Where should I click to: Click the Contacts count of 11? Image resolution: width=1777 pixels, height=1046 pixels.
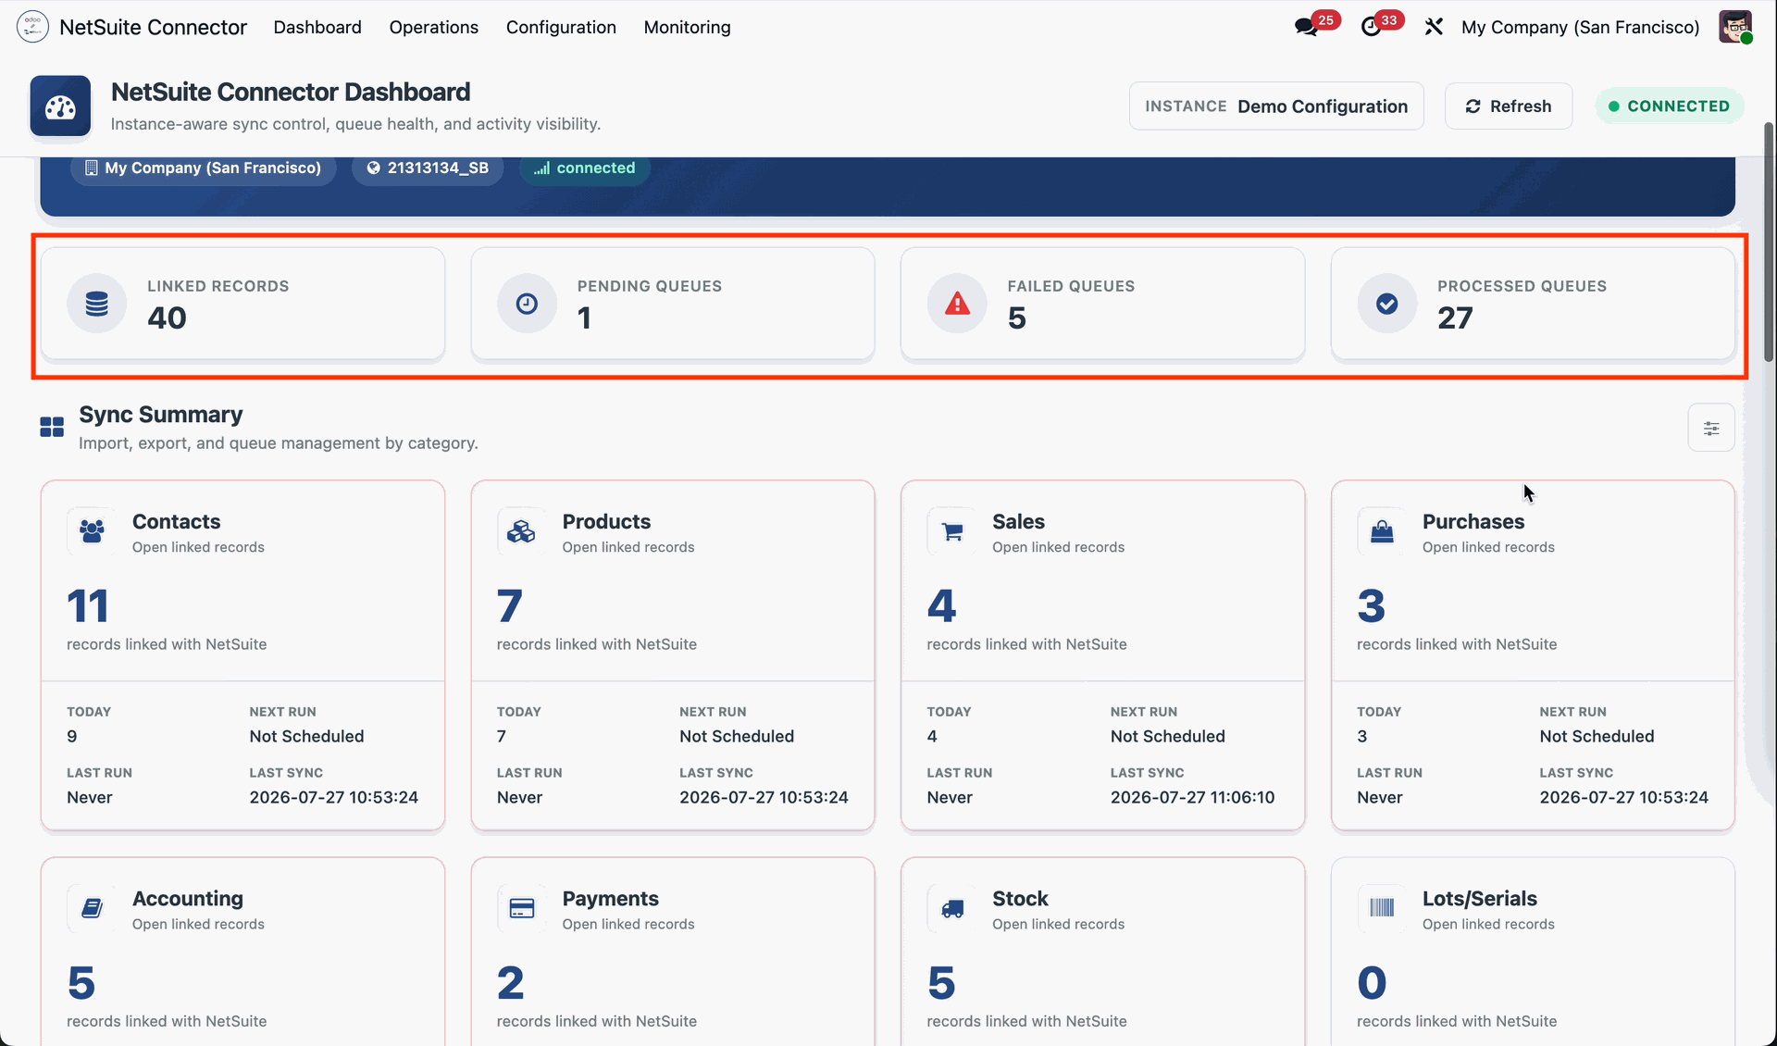(x=88, y=606)
